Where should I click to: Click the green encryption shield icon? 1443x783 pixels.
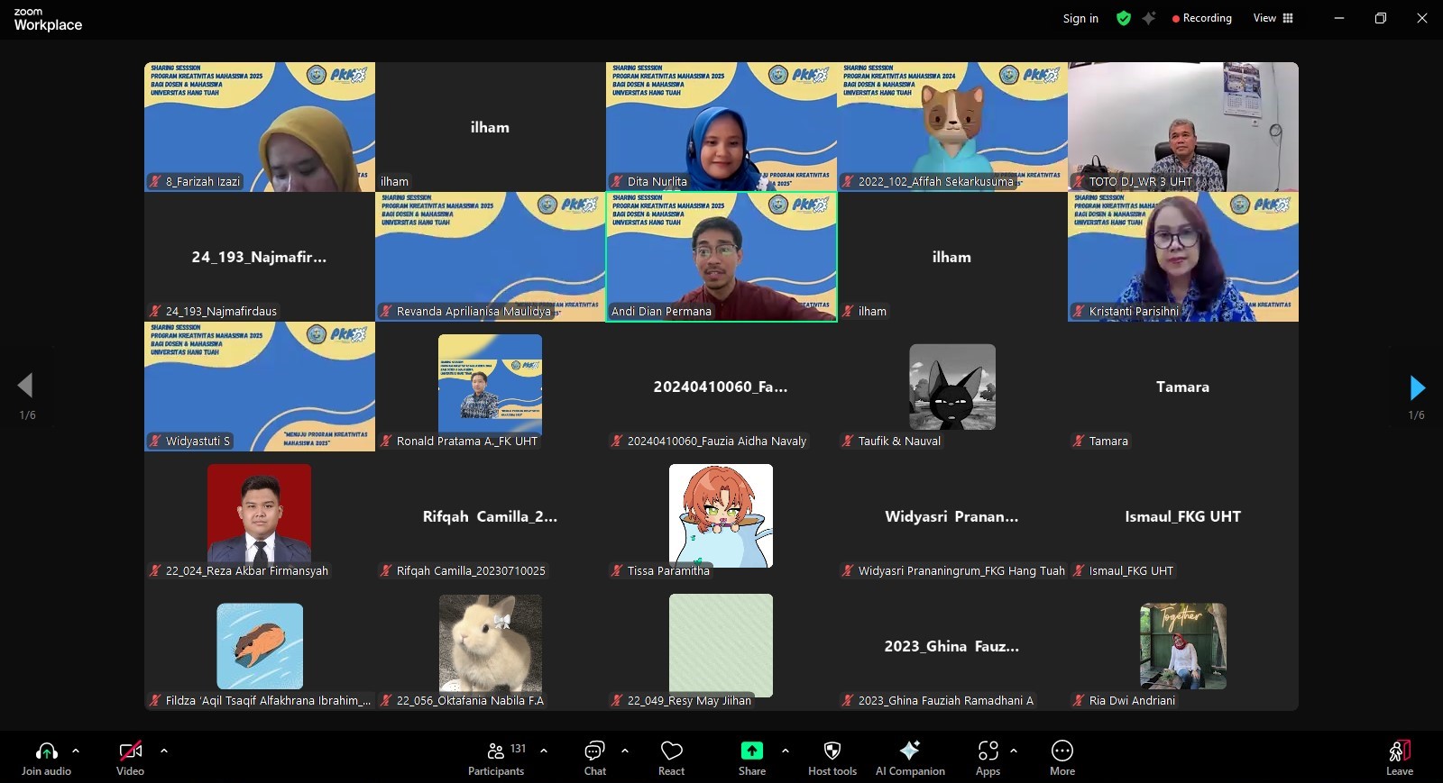1123,18
